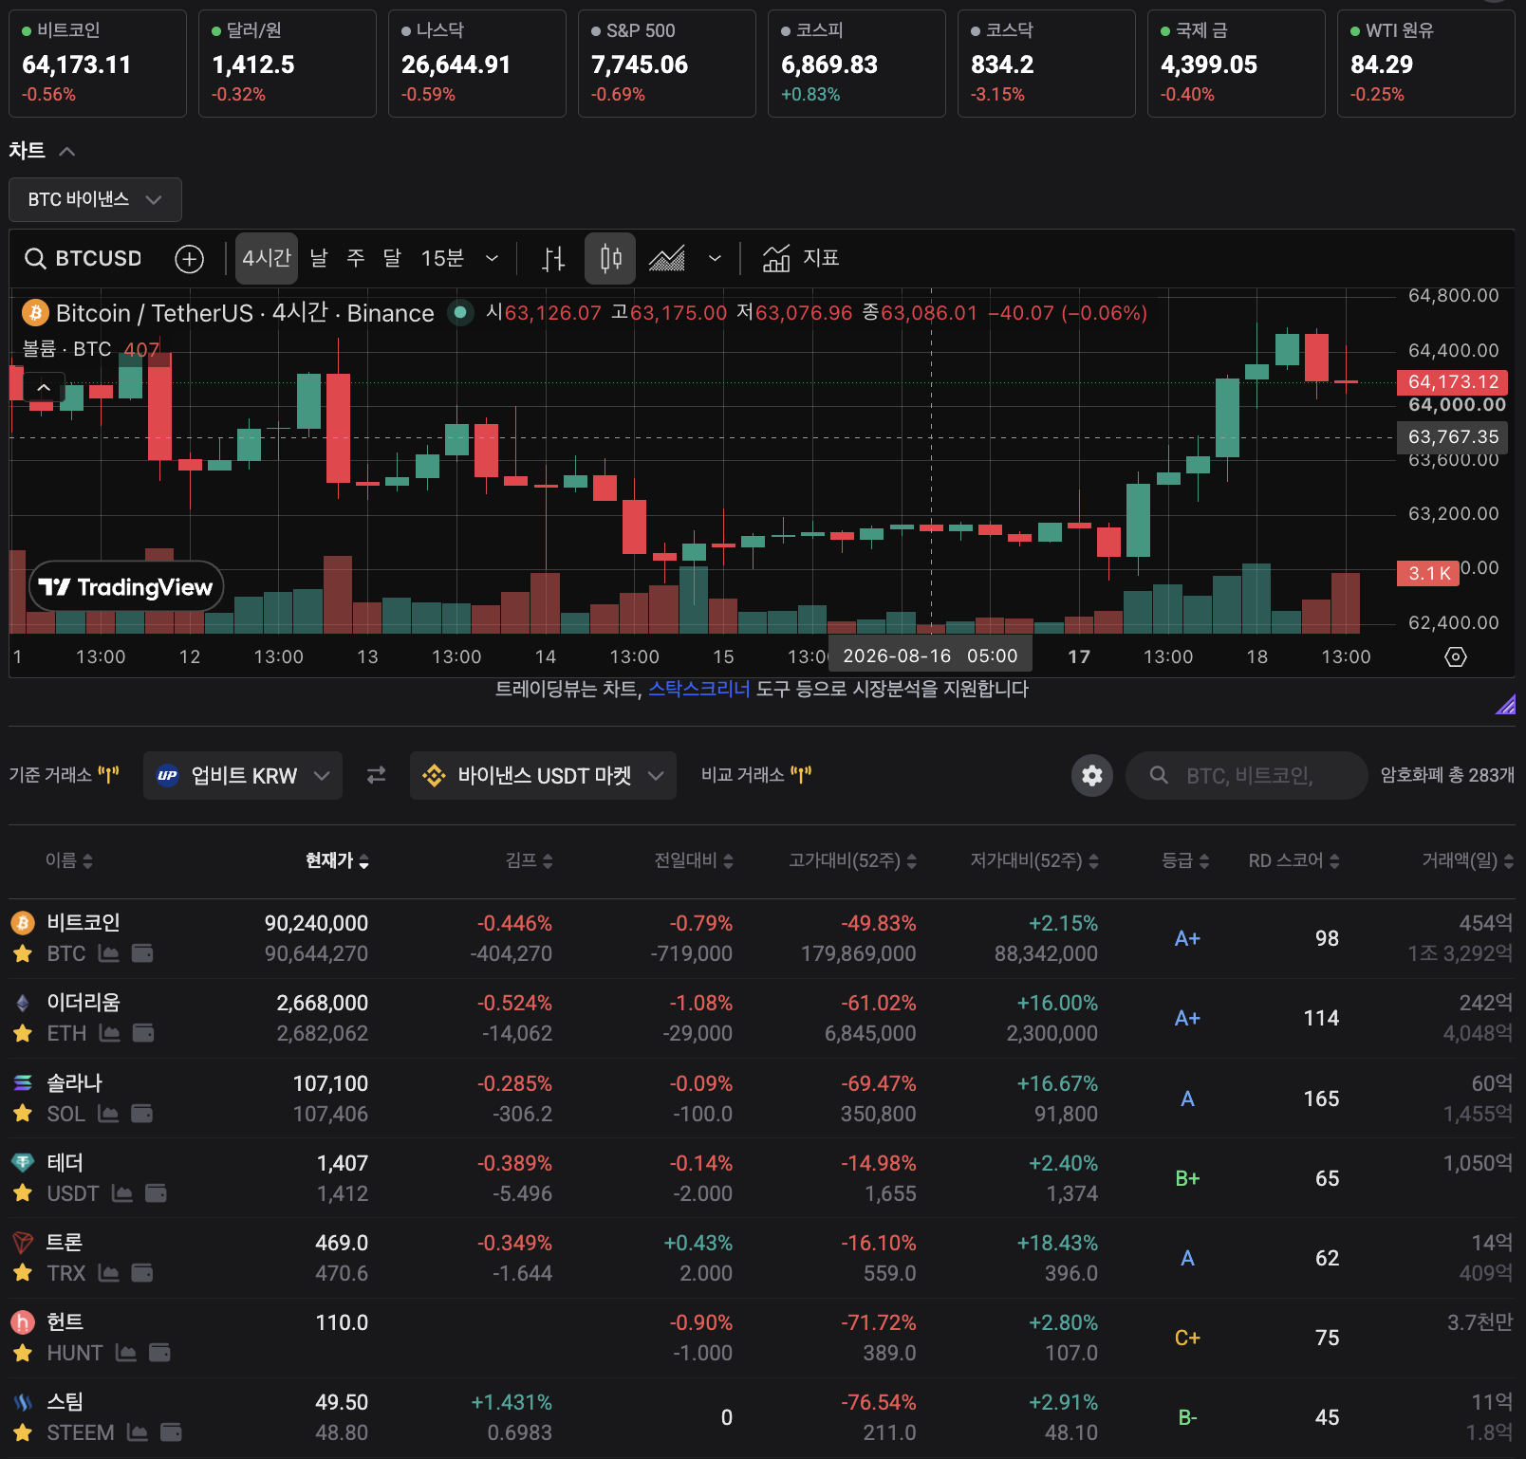Select the 날 daily interval
Image resolution: width=1526 pixels, height=1459 pixels.
319,258
